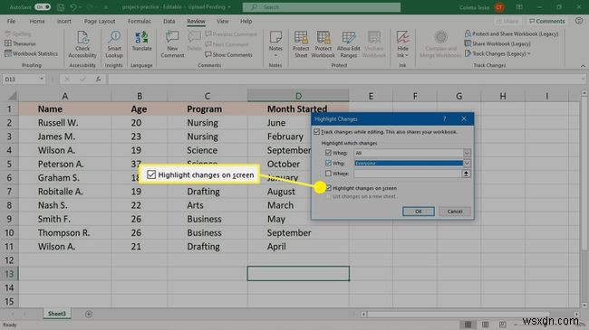Switch to the Home tab
The width and height of the screenshot is (589, 330).
(x=37, y=22)
